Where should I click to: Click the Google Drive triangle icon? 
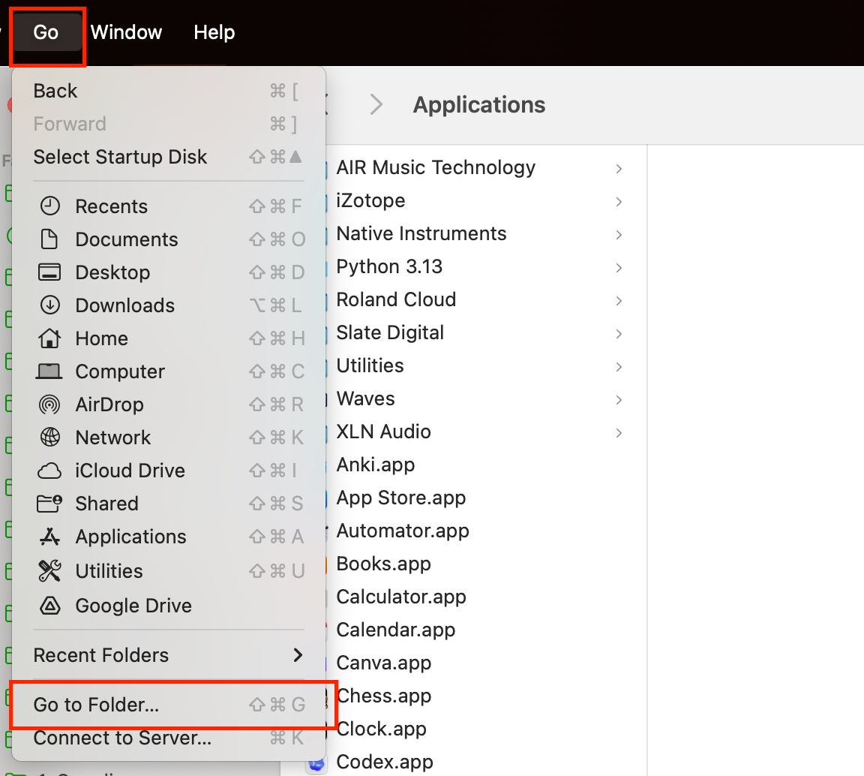click(49, 606)
